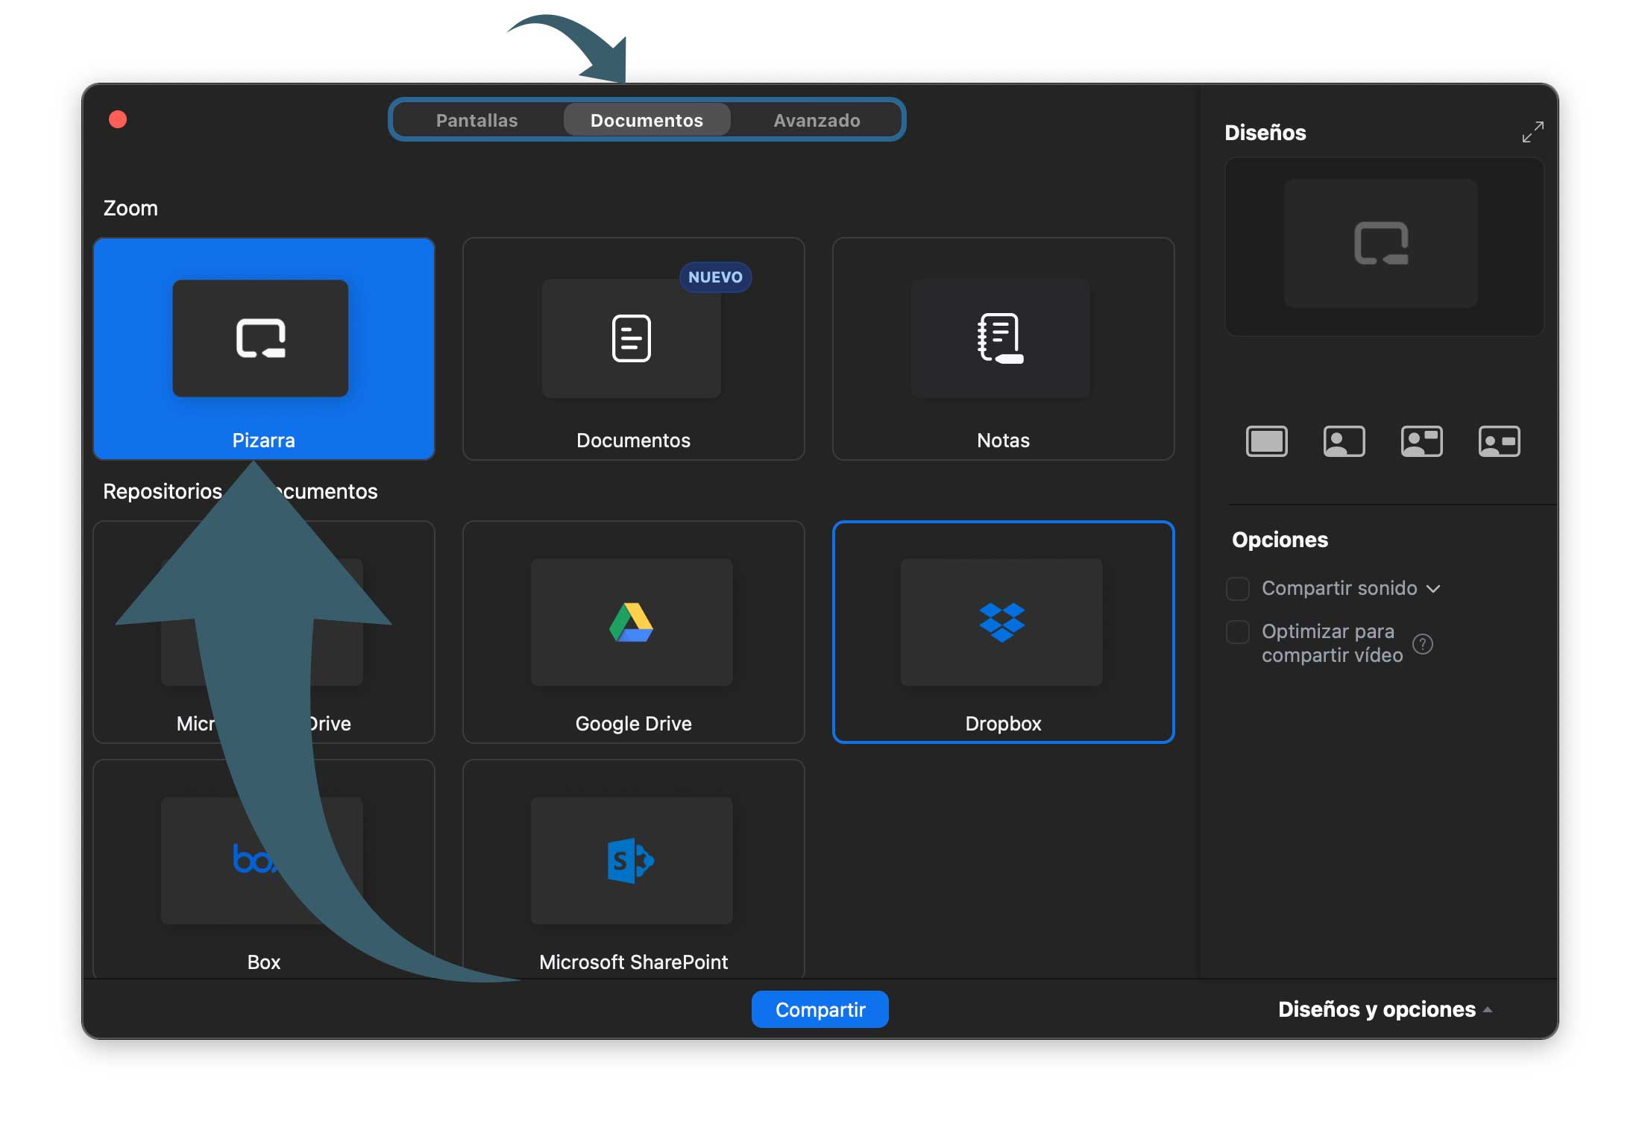Close the share window with red button
This screenshot has width=1645, height=1139.
(118, 119)
